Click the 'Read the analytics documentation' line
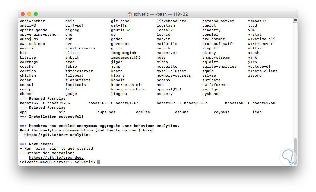 coord(87,130)
